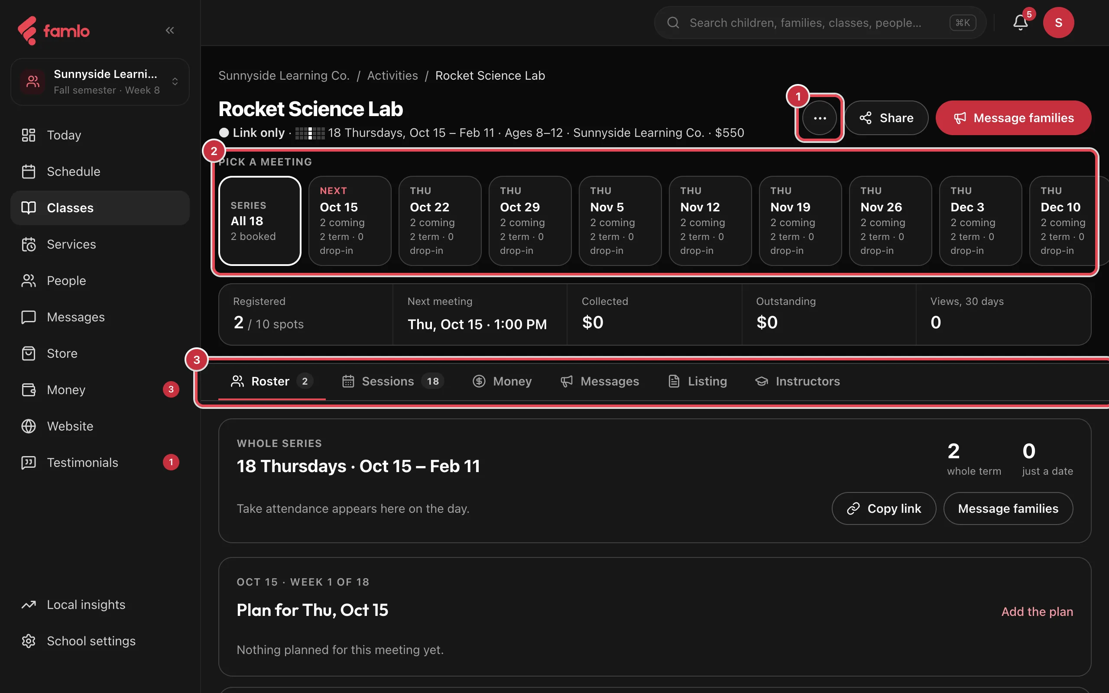This screenshot has width=1109, height=693.
Task: Click the School settings gear icon
Action: tap(29, 641)
